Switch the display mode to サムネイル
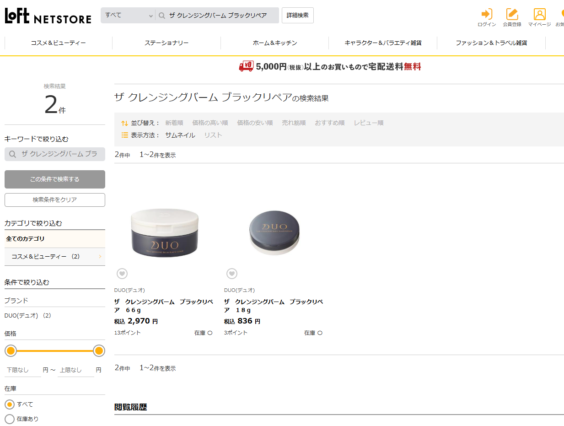 pos(180,135)
